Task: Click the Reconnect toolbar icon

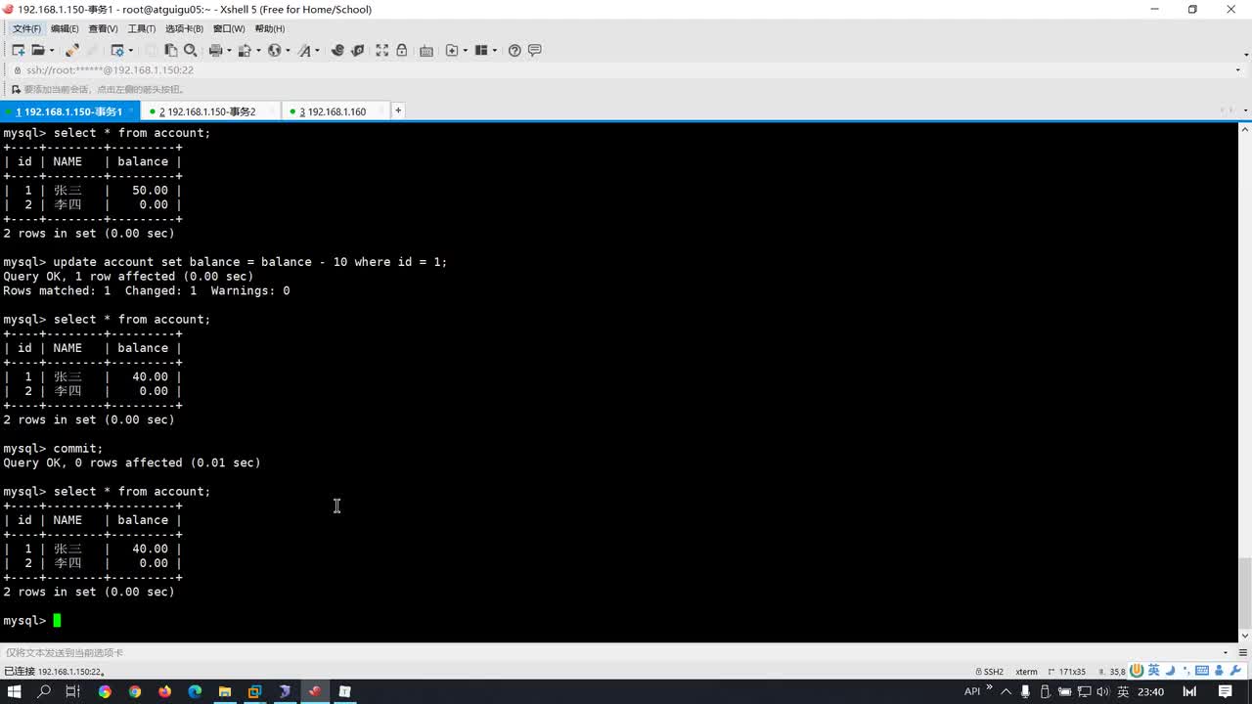Action: pos(72,50)
